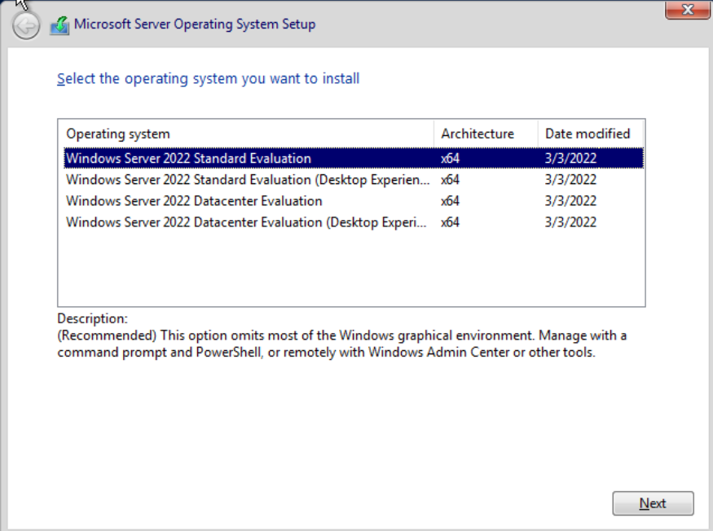Click empty area of the OS list
The height and width of the screenshot is (531, 713).
(350, 269)
